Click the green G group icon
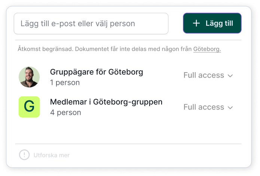The width and height of the screenshot is (260, 176). click(x=29, y=107)
